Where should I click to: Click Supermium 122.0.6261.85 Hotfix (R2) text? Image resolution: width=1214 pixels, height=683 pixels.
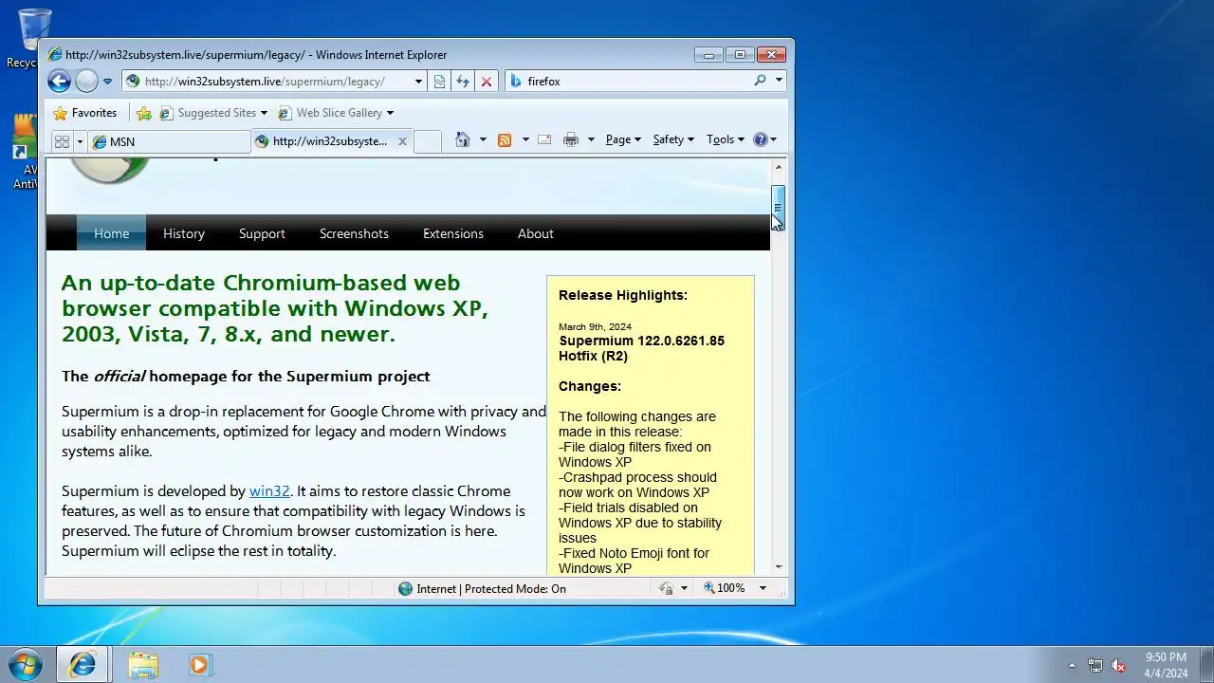coord(641,348)
